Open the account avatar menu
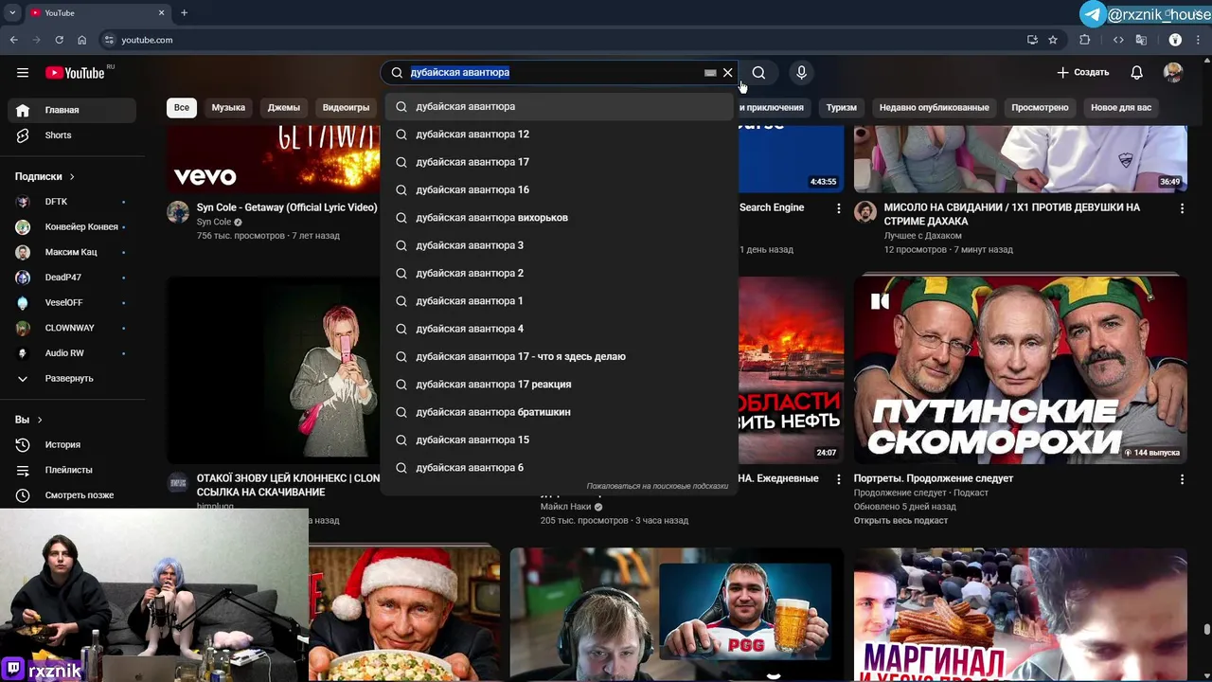 [x=1173, y=73]
